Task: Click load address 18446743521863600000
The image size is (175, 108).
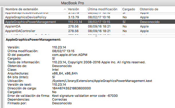Action: [71, 88]
